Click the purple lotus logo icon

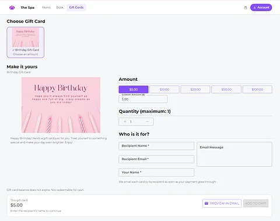pyautogui.click(x=12, y=8)
